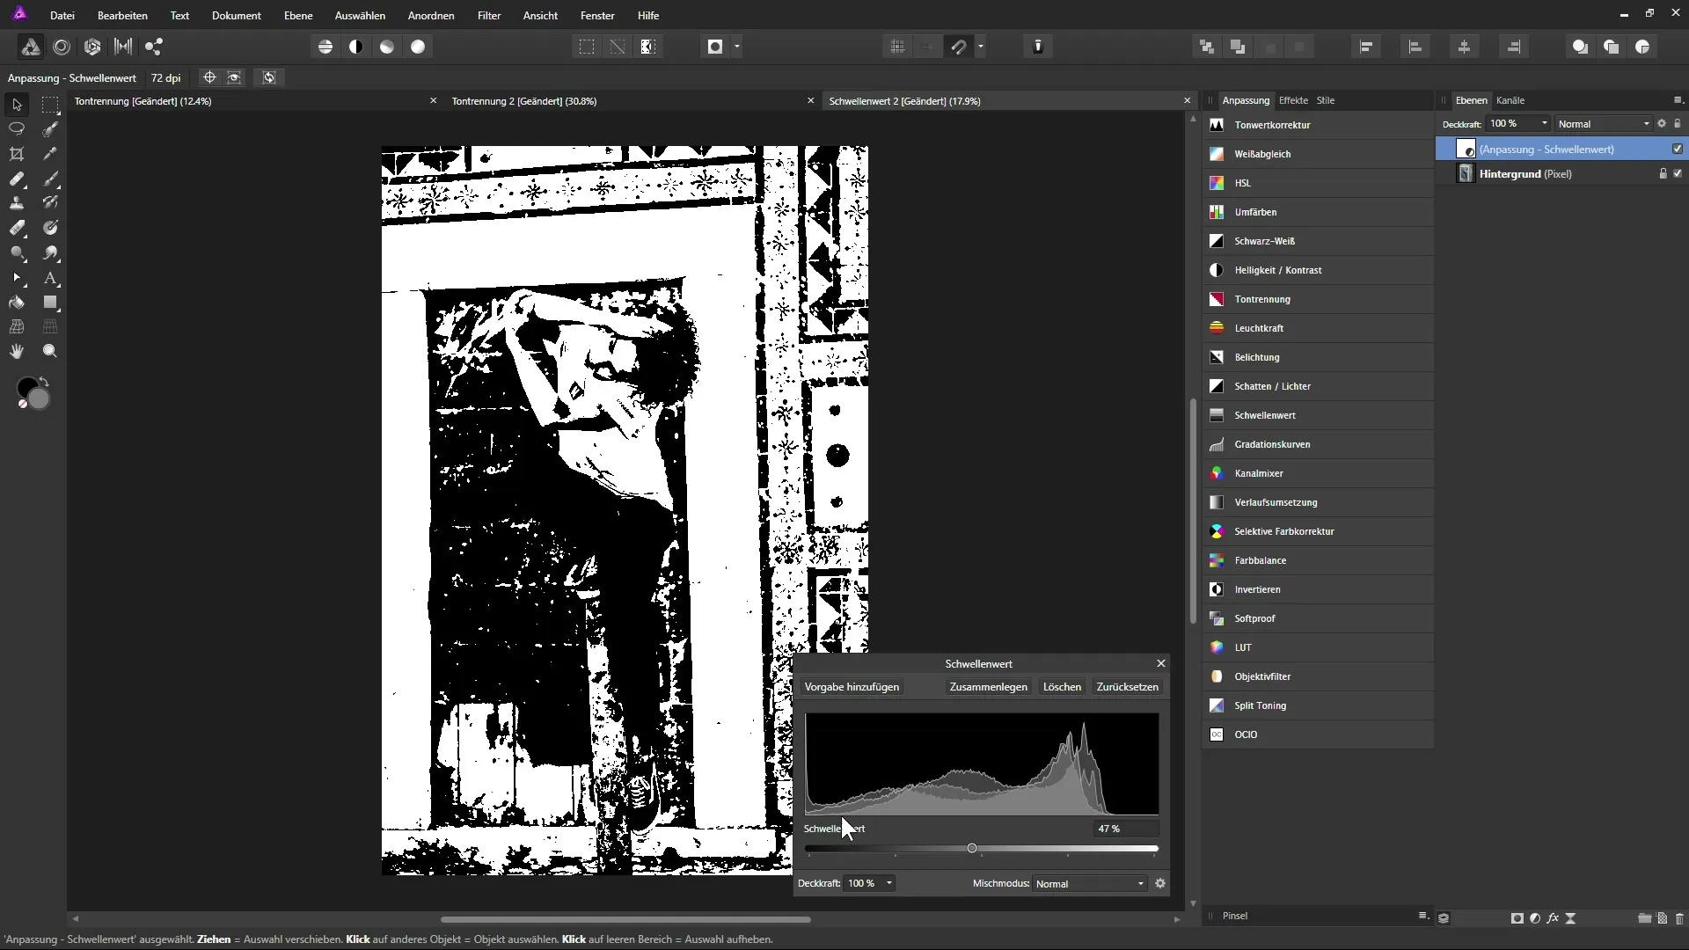Select the Text tool
The height and width of the screenshot is (950, 1689).
[x=51, y=278]
